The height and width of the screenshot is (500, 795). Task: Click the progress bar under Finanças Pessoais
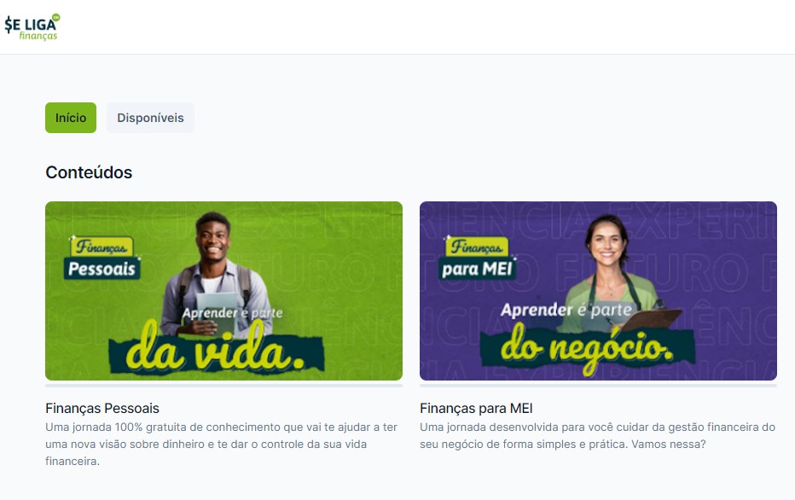click(x=223, y=386)
